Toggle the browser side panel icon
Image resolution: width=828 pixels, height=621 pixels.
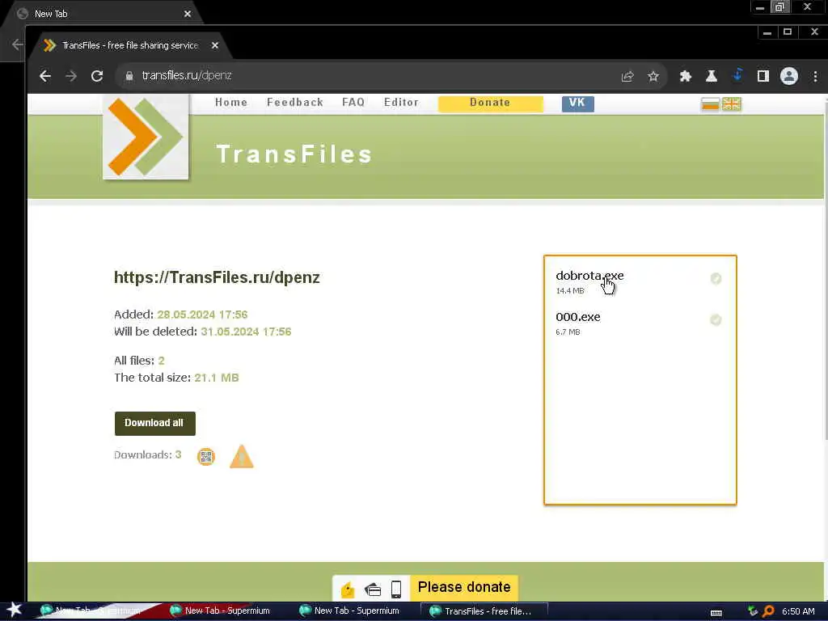pos(763,76)
